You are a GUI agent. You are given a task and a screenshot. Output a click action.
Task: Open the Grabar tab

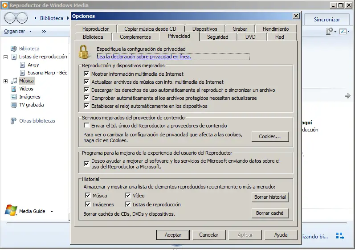240,29
